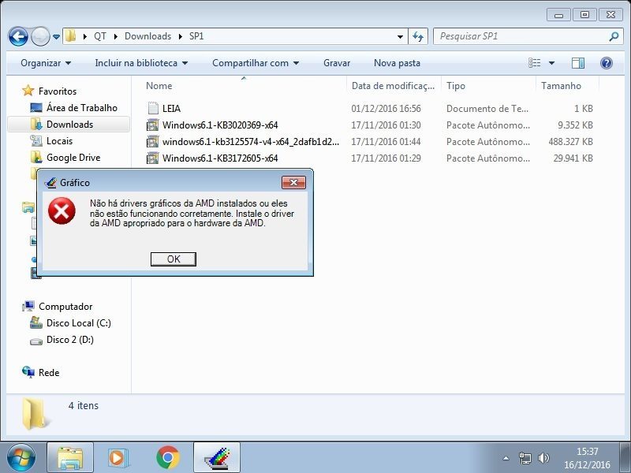Click Gravar in the toolbar

tap(337, 63)
